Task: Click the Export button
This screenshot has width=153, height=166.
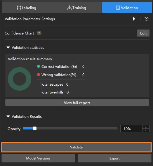Action: pyautogui.click(x=114, y=158)
